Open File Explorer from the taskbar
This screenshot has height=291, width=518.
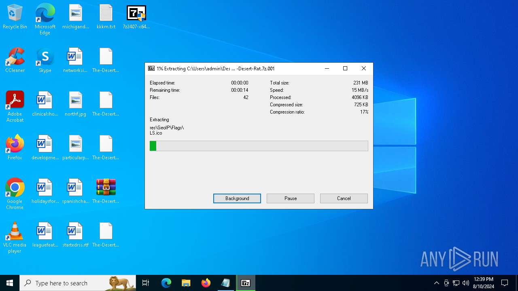pos(186,283)
